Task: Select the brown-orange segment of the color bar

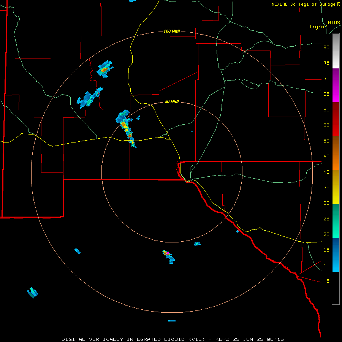Action: tap(336, 153)
